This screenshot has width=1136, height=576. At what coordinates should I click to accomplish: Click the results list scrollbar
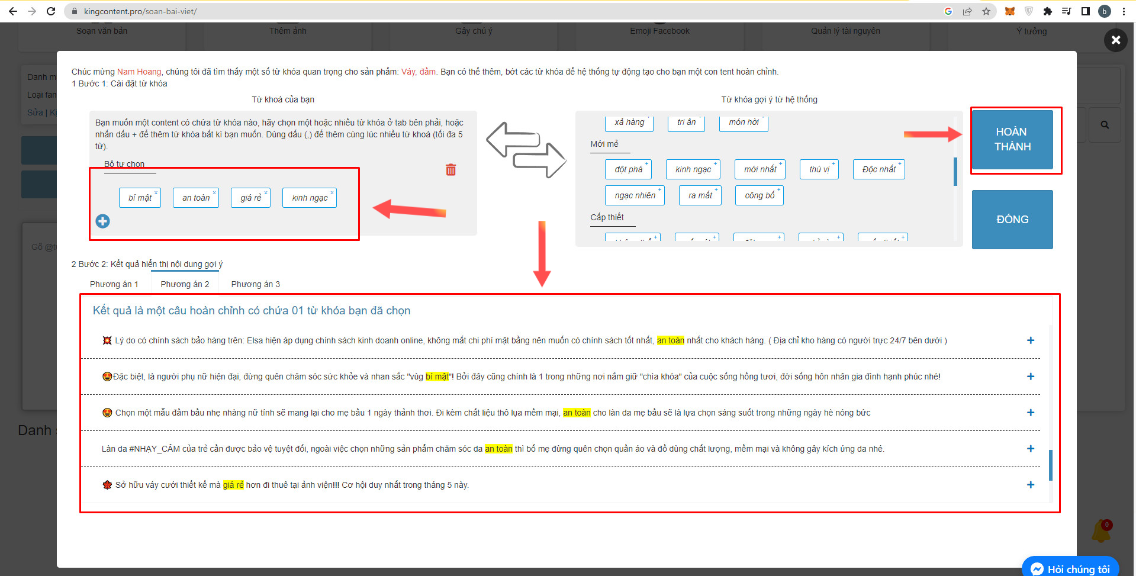(x=1051, y=465)
